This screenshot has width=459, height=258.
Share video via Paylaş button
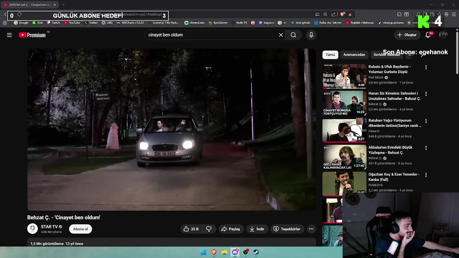231,229
